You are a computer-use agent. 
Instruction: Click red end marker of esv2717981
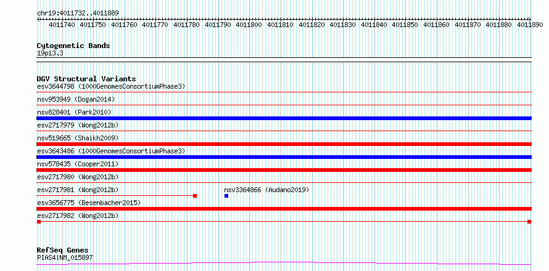click(x=195, y=196)
